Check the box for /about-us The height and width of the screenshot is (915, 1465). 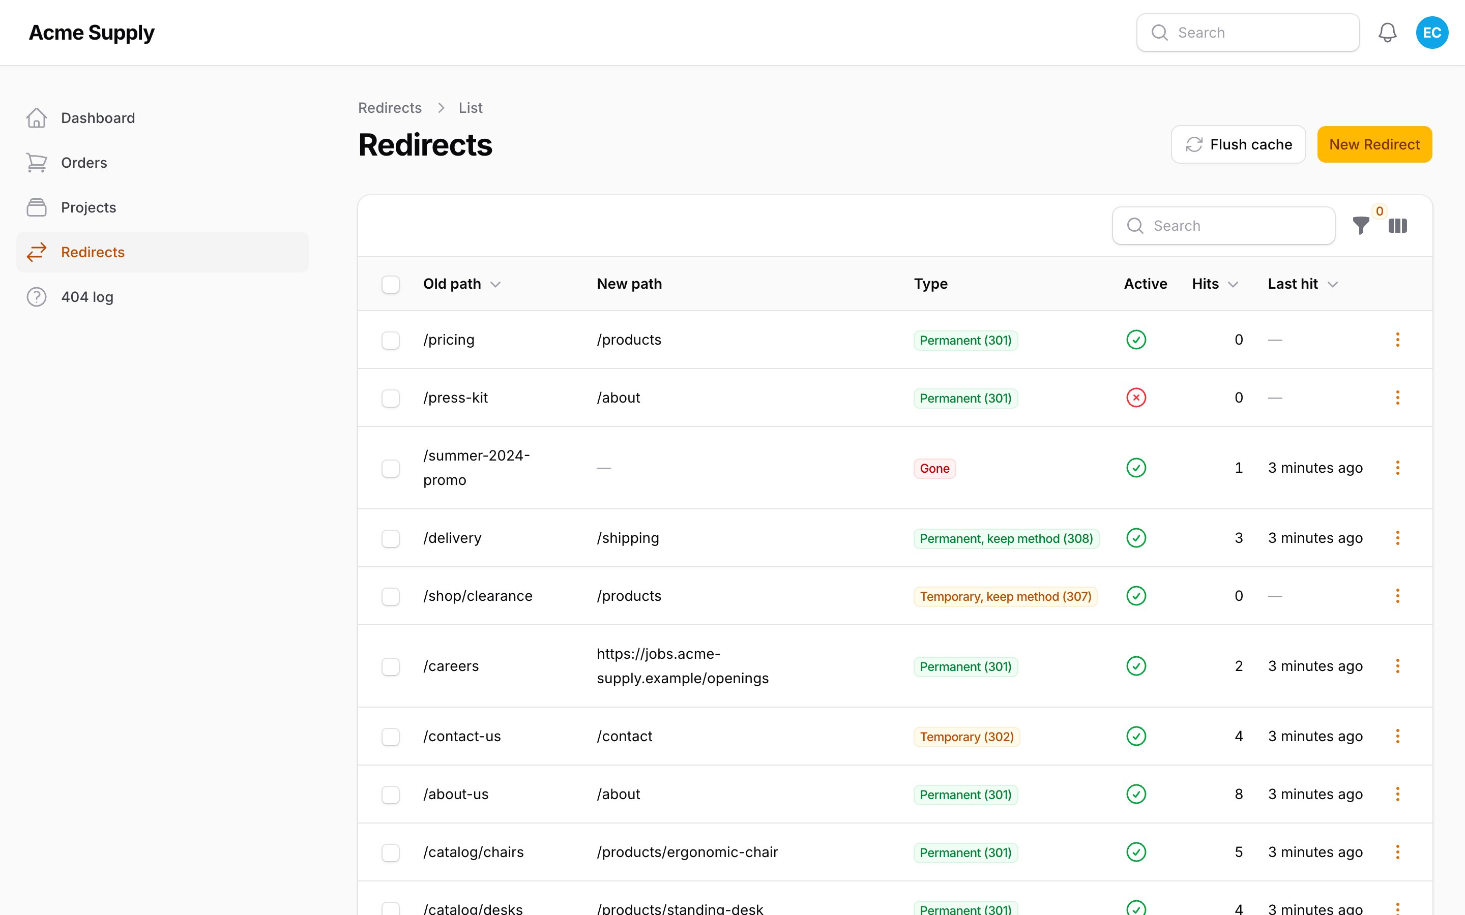pyautogui.click(x=391, y=795)
